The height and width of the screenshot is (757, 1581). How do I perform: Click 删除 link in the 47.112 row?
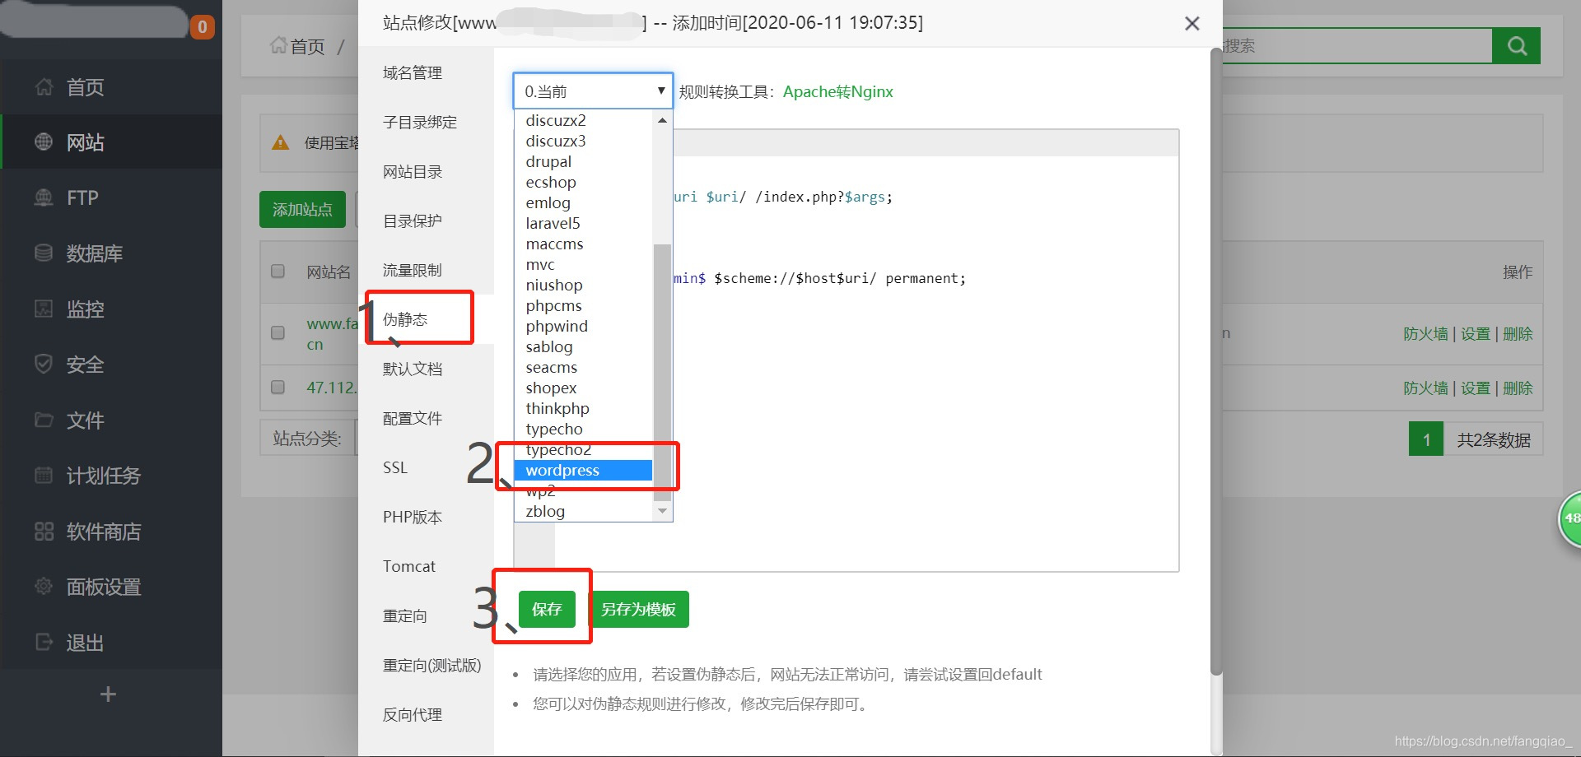tap(1518, 388)
